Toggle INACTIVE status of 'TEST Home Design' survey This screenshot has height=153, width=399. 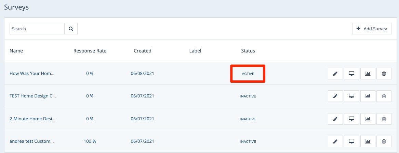click(248, 96)
